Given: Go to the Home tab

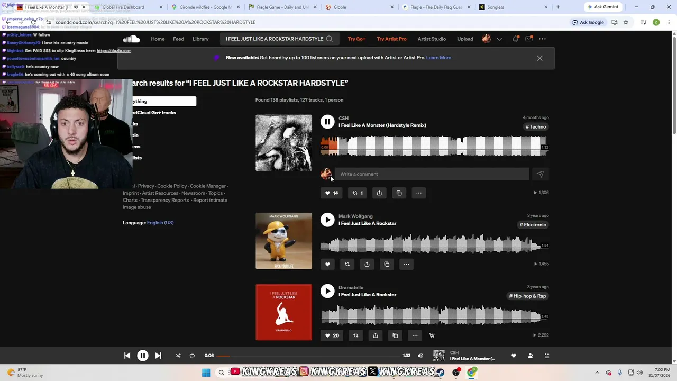Looking at the screenshot, I should click(x=158, y=39).
